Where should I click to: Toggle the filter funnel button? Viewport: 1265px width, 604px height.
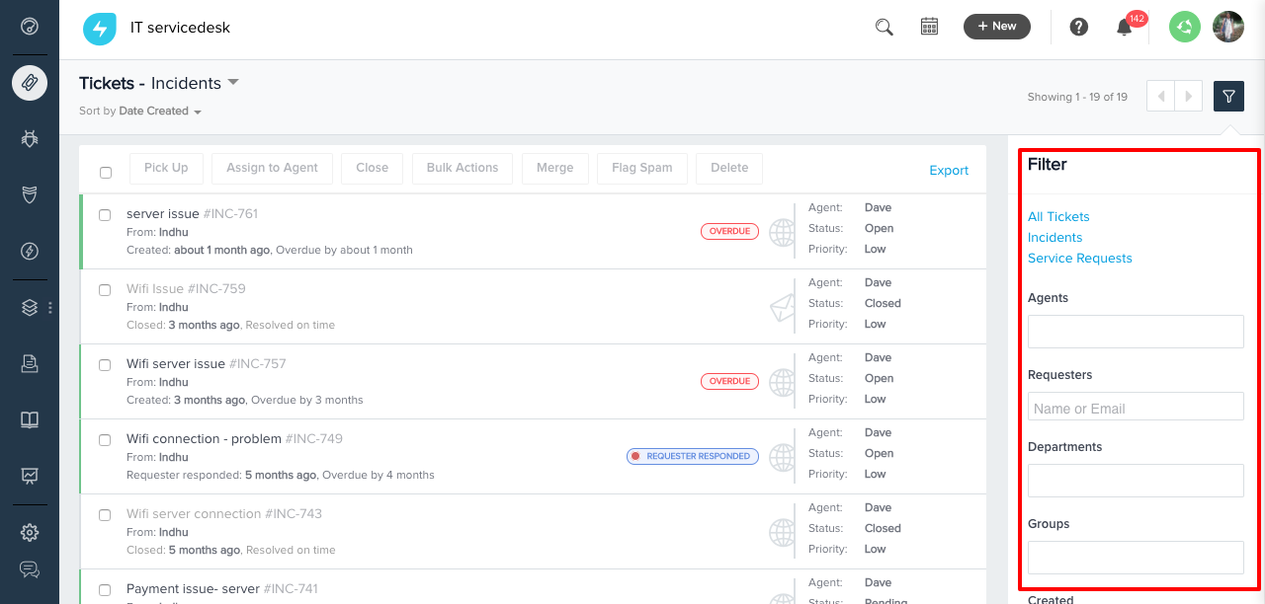(1228, 96)
